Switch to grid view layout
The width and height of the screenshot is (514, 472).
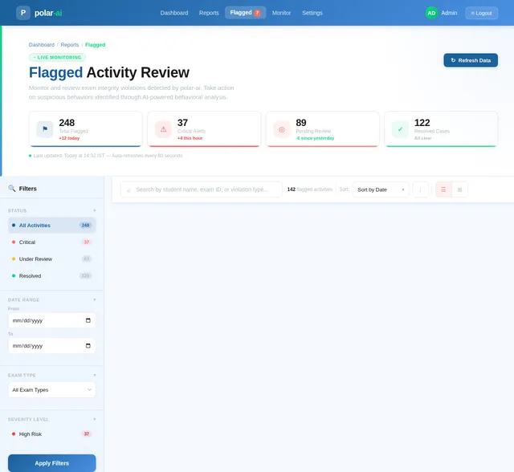point(459,189)
